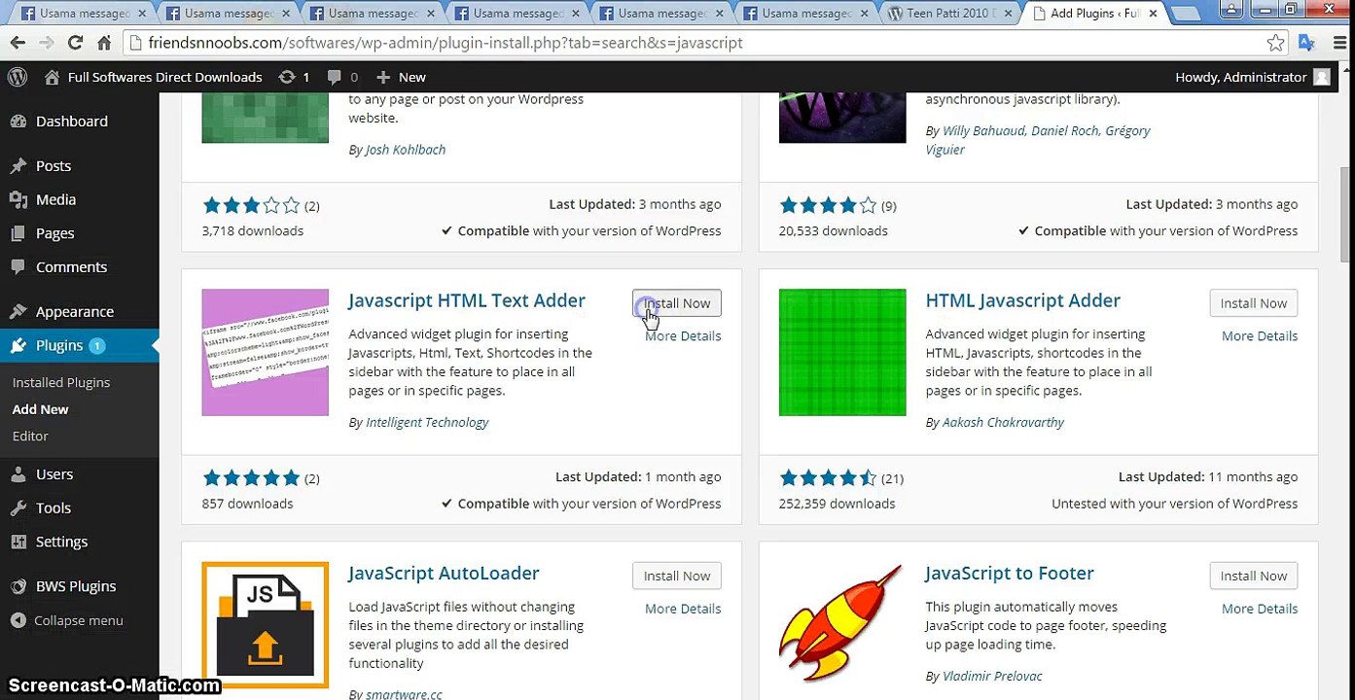Click the Administrator avatar icon
Viewport: 1355px width, 700px height.
[1321, 77]
